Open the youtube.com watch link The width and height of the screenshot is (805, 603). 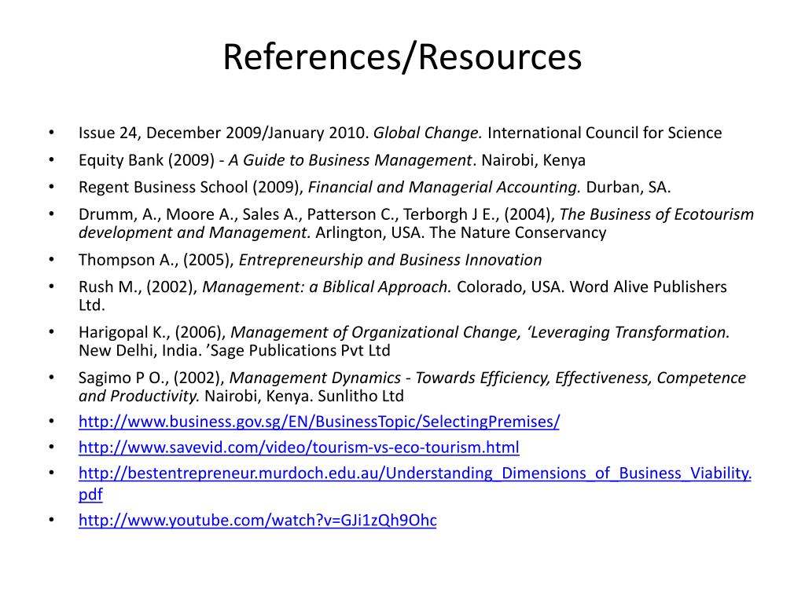tap(258, 520)
